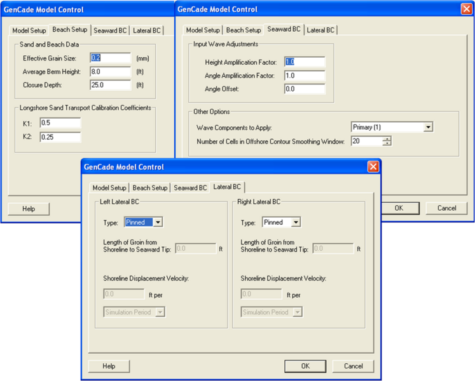The image size is (475, 381).
Task: Click left shoreline displacement velocity field
Action: 124,294
